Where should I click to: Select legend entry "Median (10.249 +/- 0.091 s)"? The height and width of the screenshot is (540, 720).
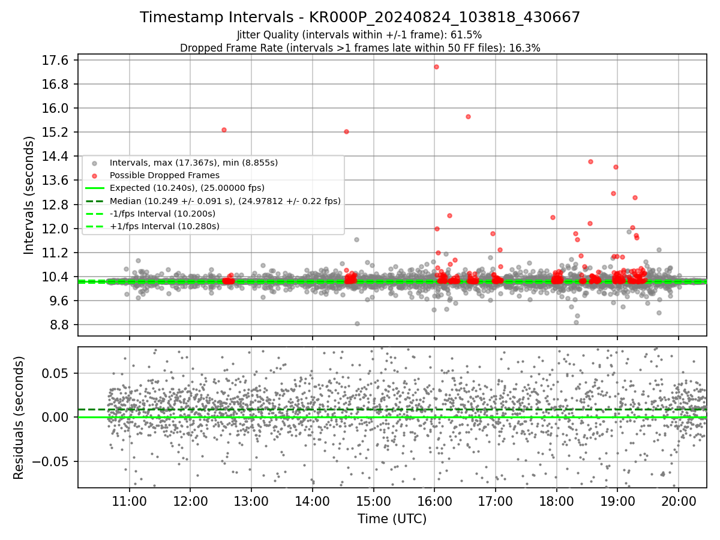[x=225, y=201]
